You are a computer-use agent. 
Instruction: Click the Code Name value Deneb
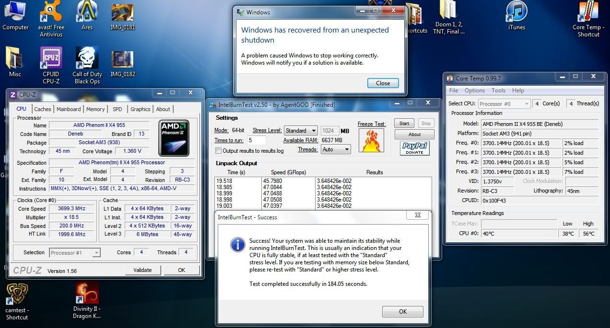coord(76,134)
